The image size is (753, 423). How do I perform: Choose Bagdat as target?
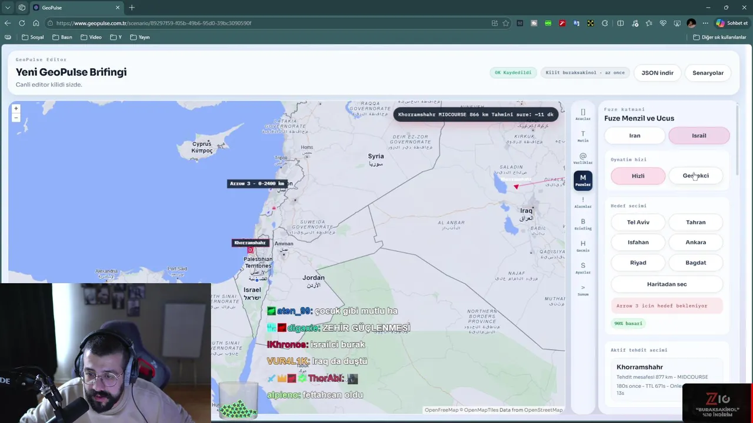click(696, 263)
